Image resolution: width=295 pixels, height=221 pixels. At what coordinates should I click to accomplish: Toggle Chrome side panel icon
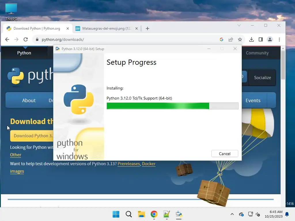pyautogui.click(x=260, y=39)
